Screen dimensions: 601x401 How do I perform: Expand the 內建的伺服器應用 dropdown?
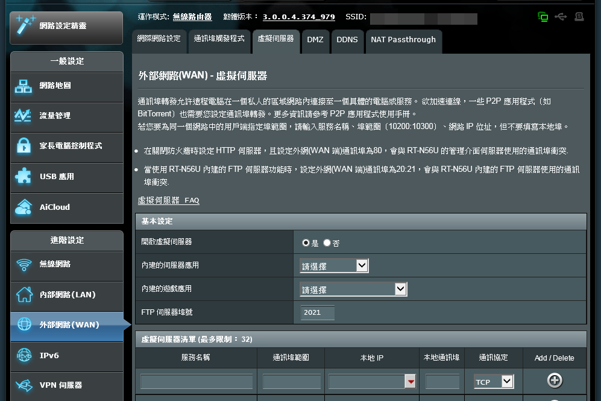coord(334,265)
